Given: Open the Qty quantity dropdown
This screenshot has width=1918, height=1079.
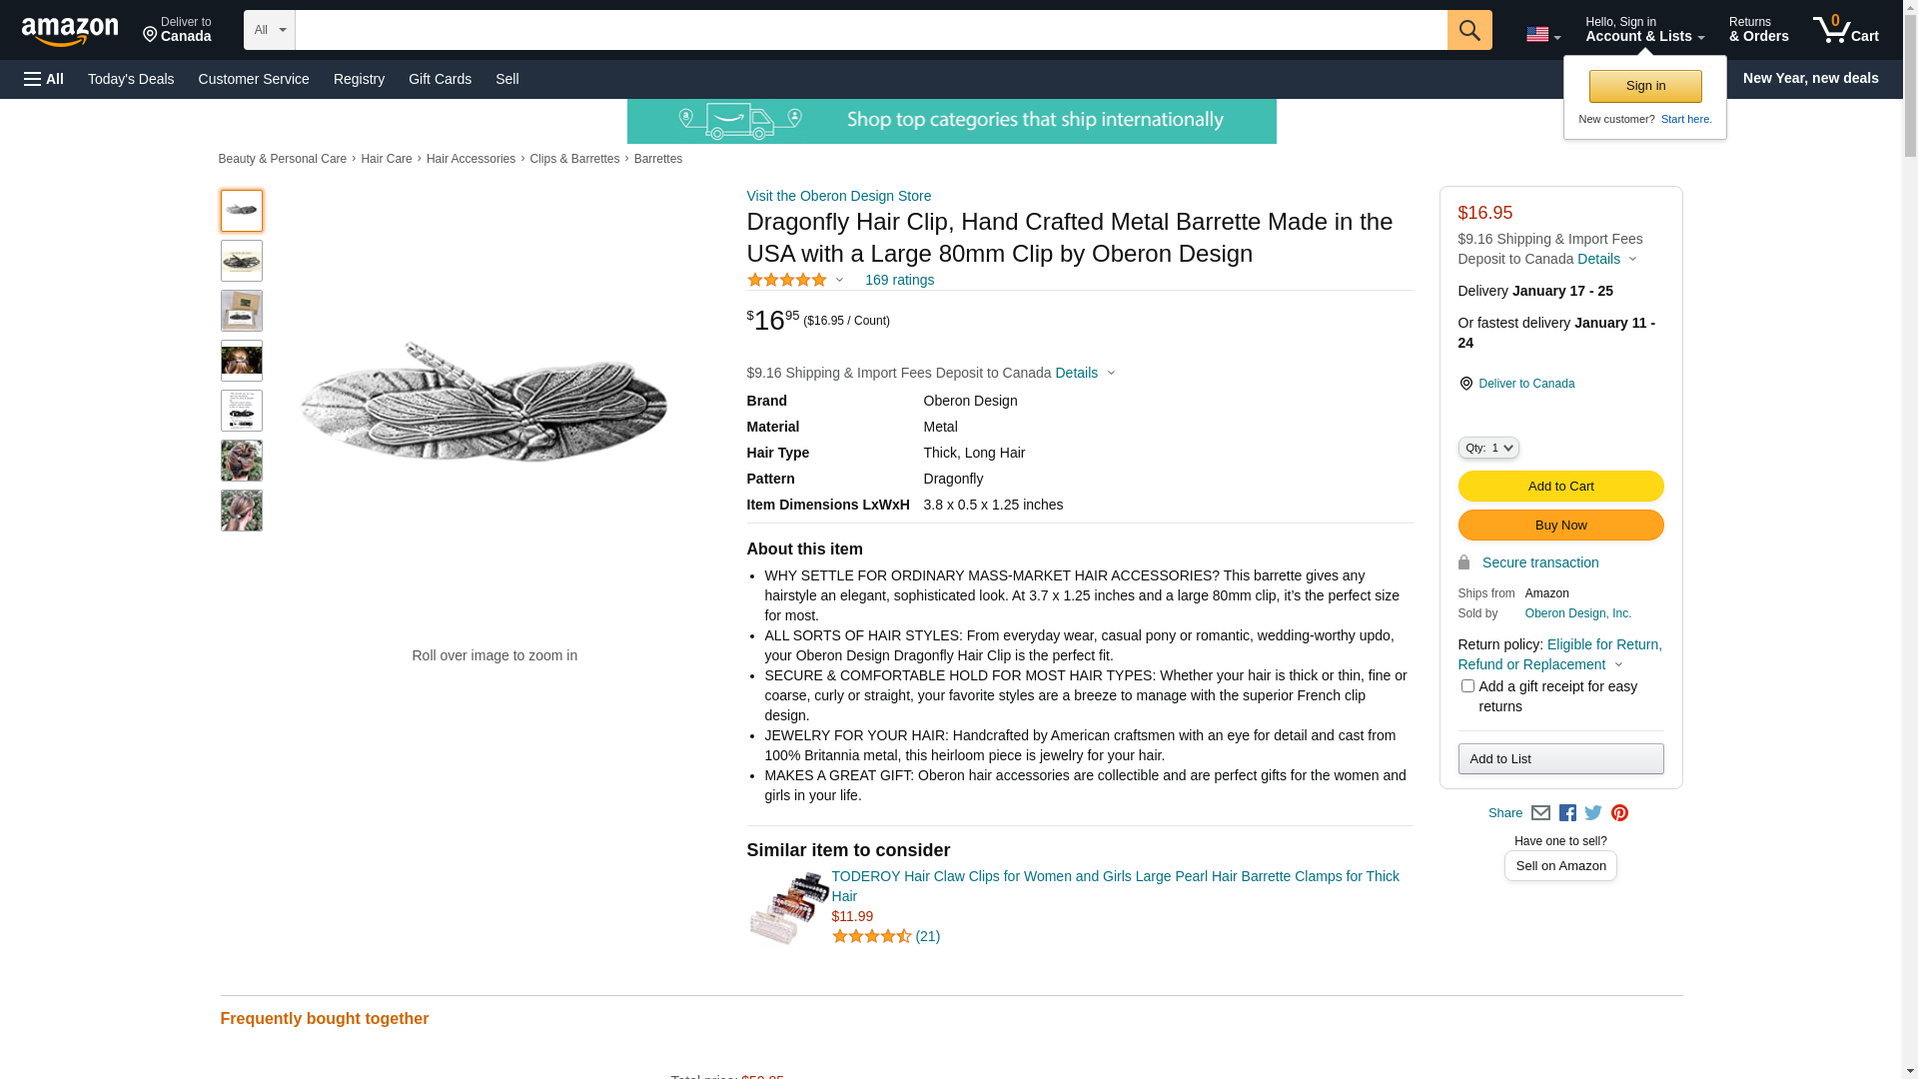Looking at the screenshot, I should click(1488, 449).
